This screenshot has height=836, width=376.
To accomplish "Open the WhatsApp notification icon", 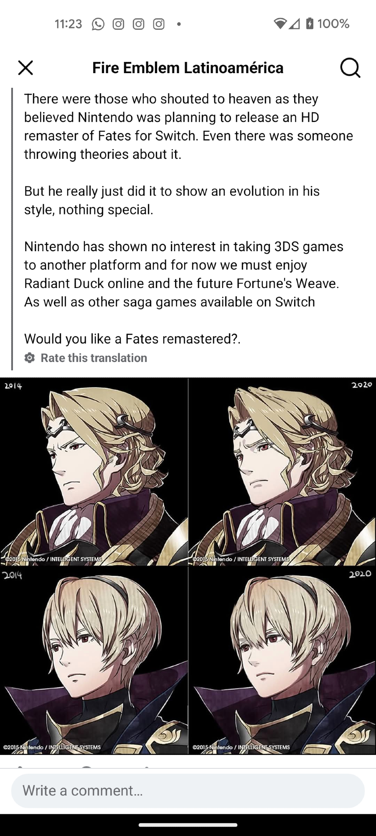I will pyautogui.click(x=98, y=24).
